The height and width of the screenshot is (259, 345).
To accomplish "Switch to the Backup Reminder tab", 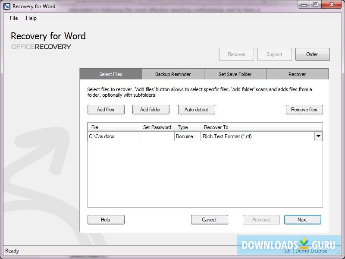I will (x=172, y=74).
